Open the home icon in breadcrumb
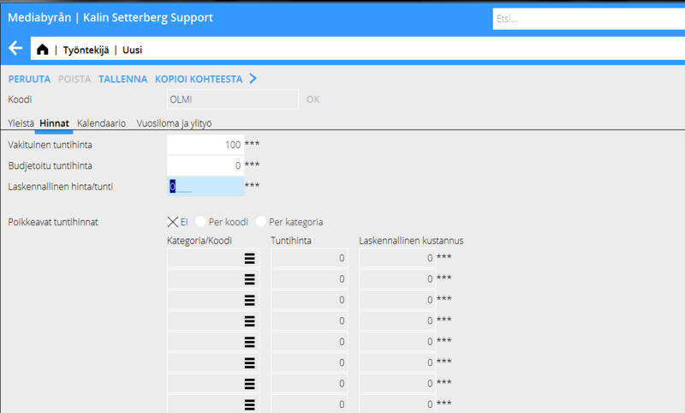 pos(42,50)
